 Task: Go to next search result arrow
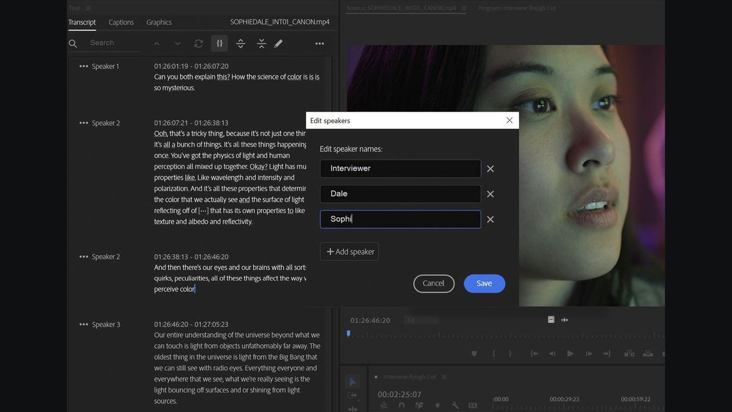[178, 43]
